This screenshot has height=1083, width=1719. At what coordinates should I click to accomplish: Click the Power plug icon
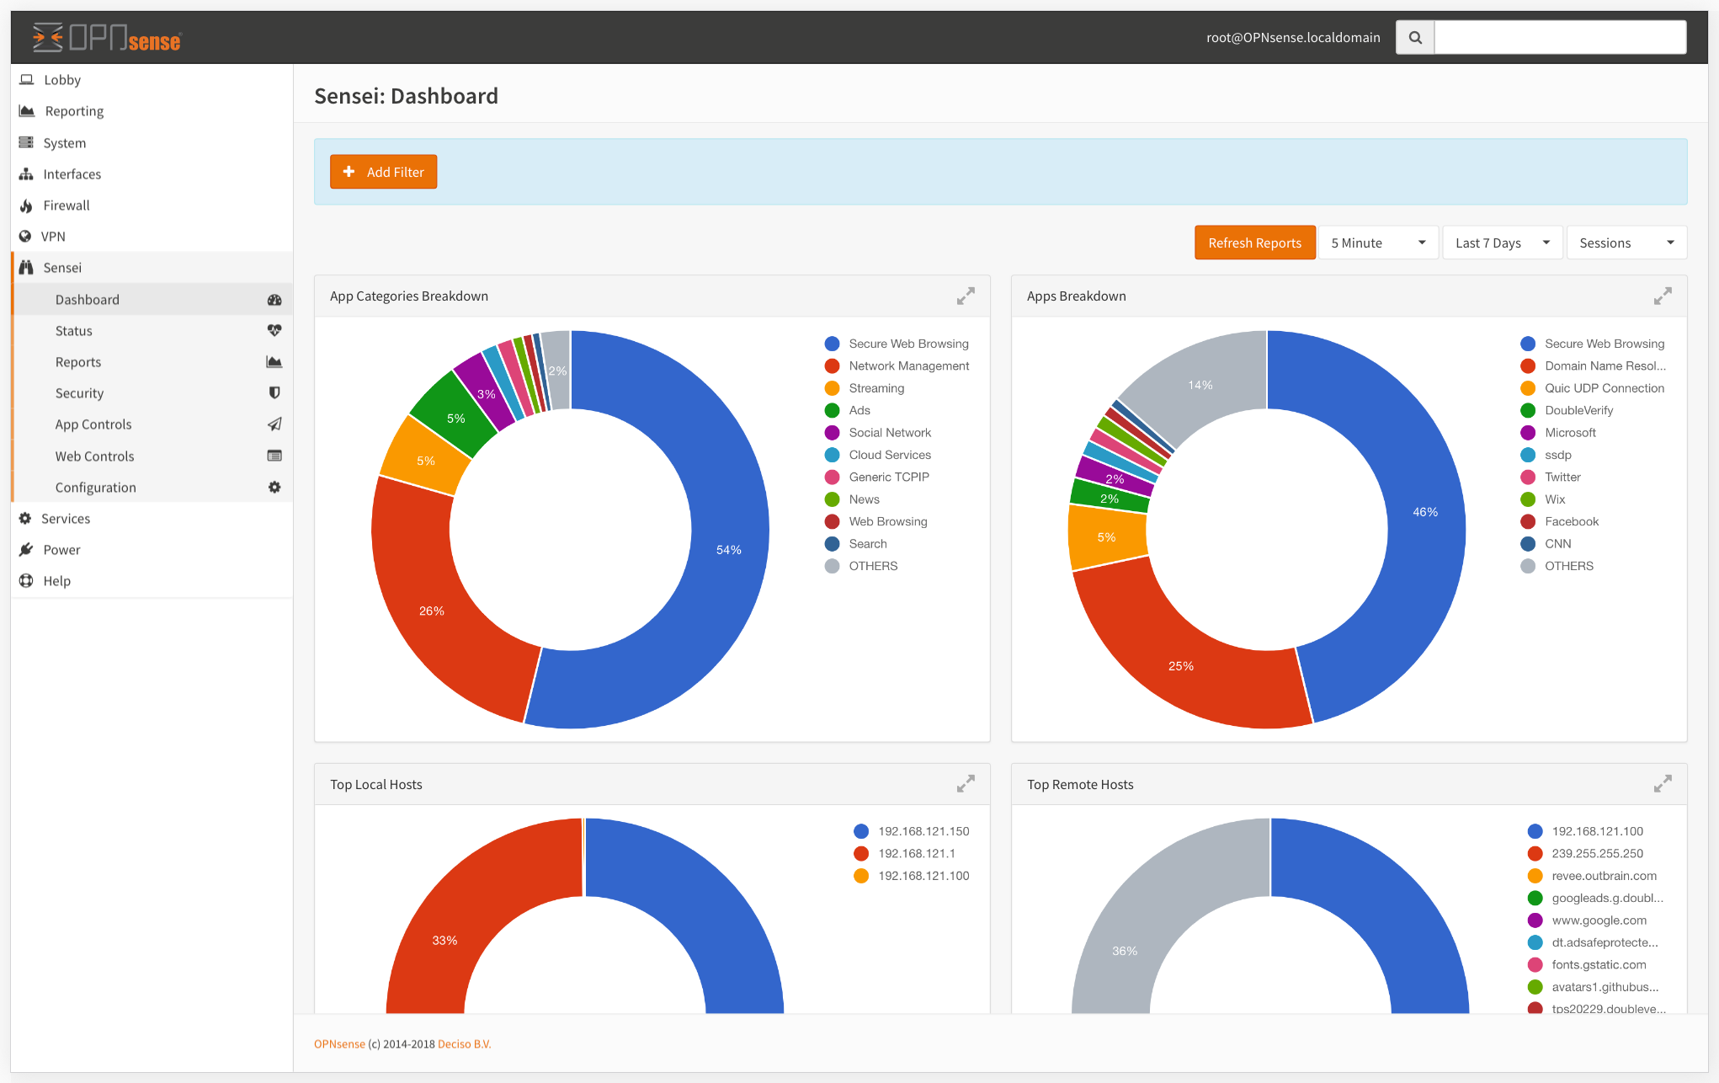tap(26, 549)
